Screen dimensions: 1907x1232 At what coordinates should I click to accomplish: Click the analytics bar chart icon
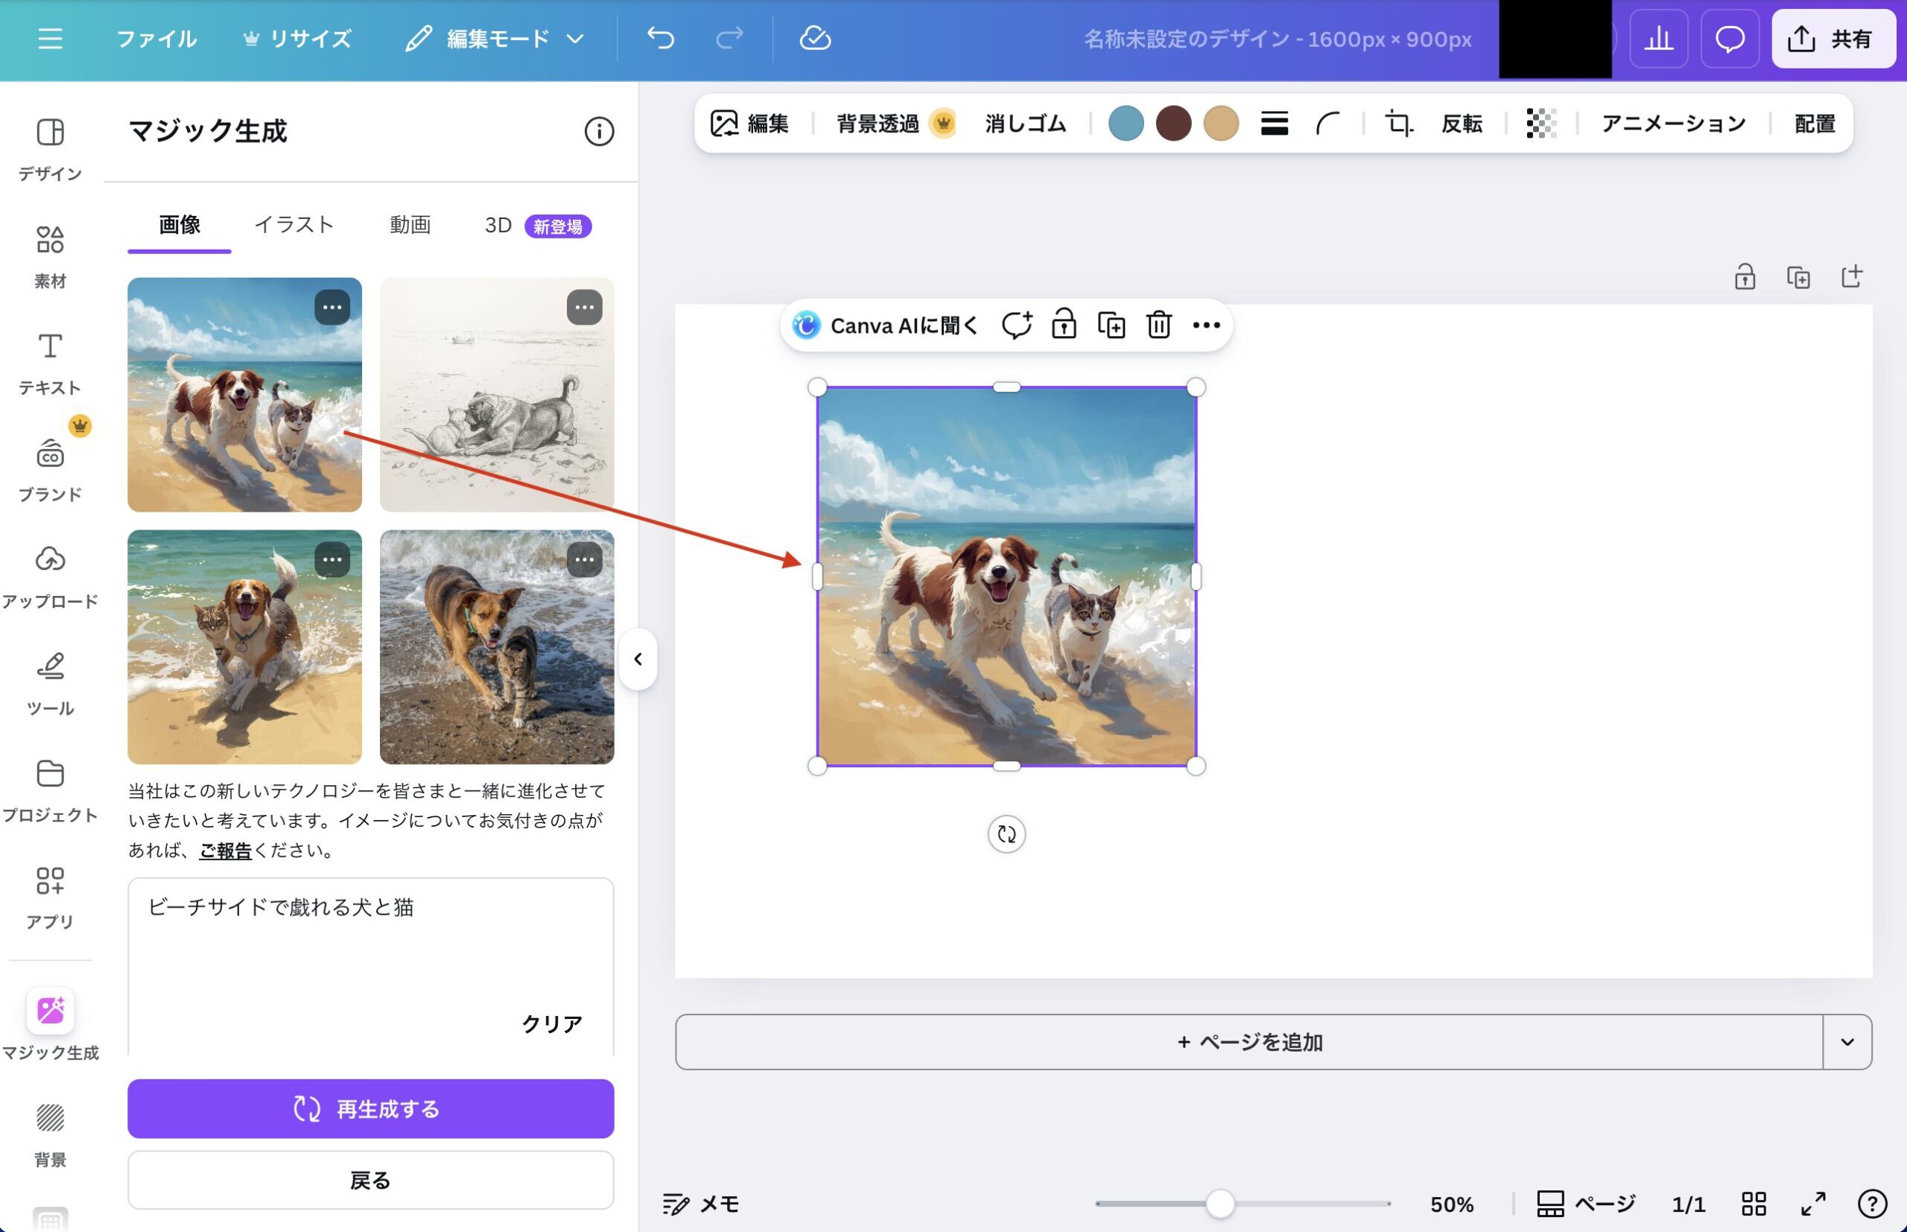pos(1658,39)
